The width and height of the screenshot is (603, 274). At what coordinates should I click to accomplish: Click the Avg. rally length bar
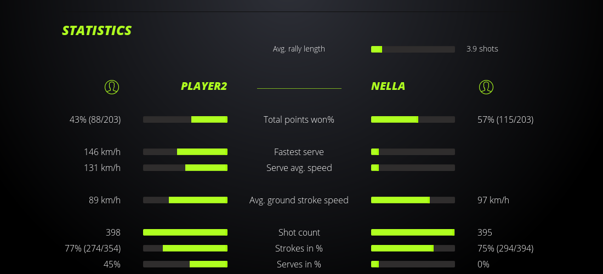413,49
